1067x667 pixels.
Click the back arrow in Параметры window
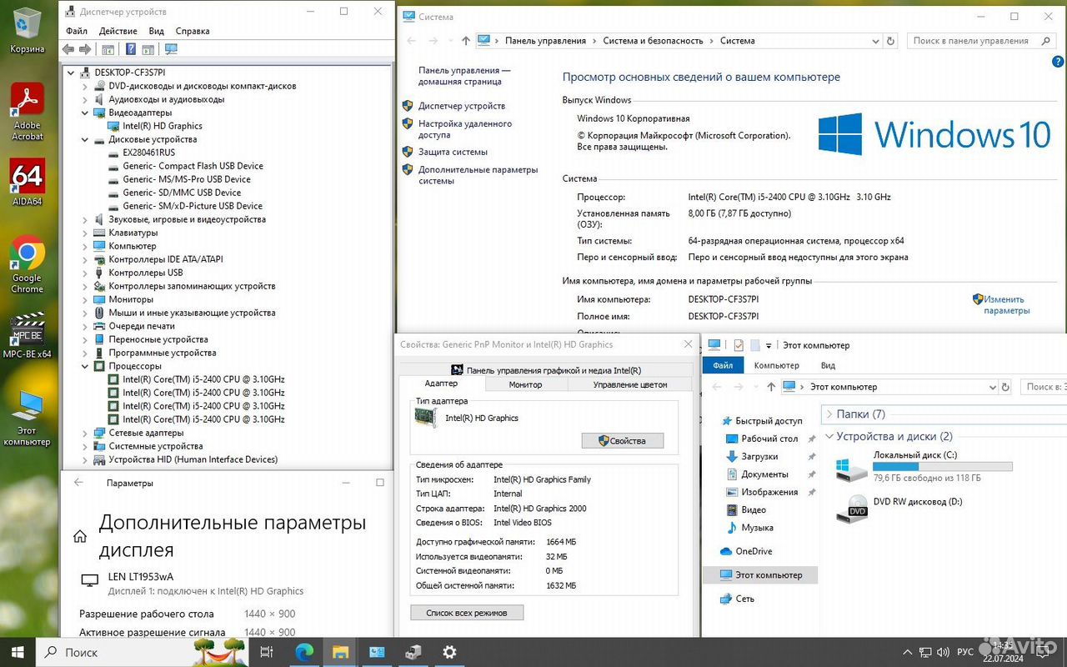78,483
